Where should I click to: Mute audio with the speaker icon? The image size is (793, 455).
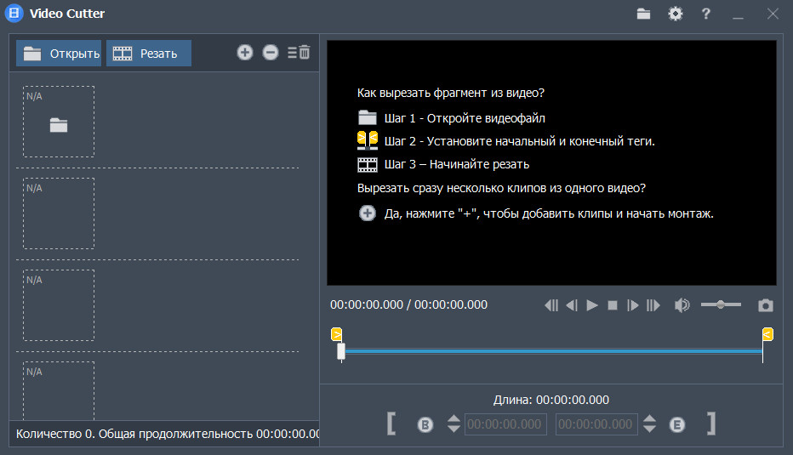click(682, 305)
